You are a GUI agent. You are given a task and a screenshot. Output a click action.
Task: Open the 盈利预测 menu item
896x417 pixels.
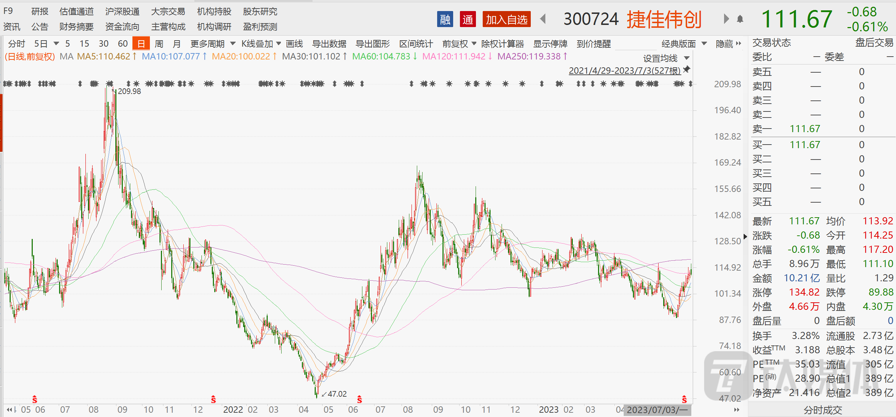(260, 27)
